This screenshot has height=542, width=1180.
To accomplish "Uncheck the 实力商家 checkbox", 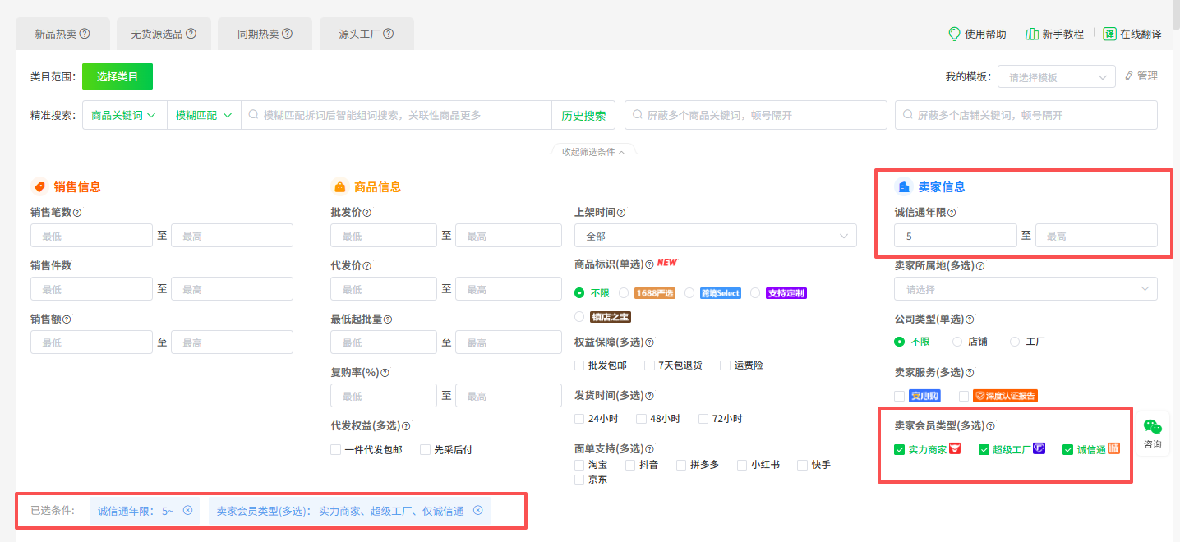I will [900, 449].
